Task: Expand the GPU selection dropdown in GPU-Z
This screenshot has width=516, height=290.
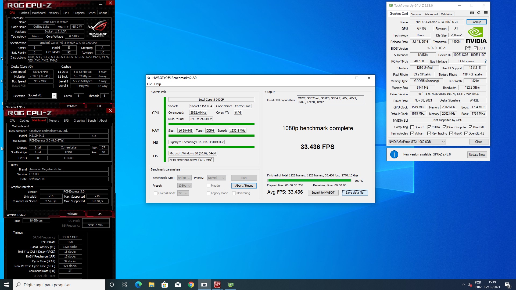Action: (x=417, y=142)
